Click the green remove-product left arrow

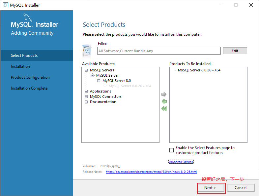pyautogui.click(x=164, y=101)
